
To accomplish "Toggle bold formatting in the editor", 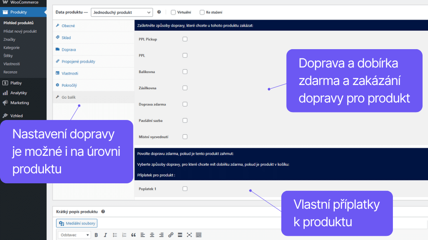I will (x=96, y=235).
